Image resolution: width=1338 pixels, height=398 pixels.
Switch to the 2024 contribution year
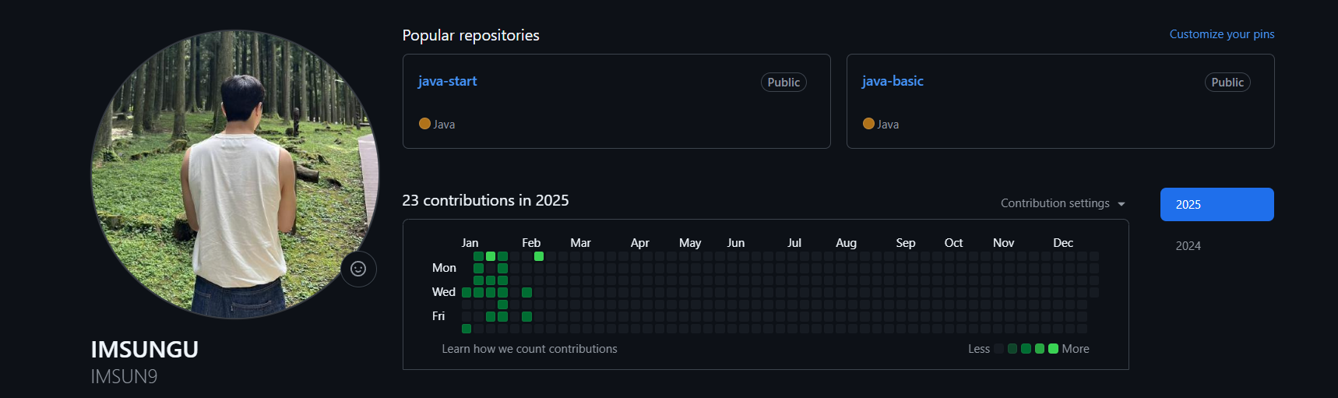(1188, 245)
